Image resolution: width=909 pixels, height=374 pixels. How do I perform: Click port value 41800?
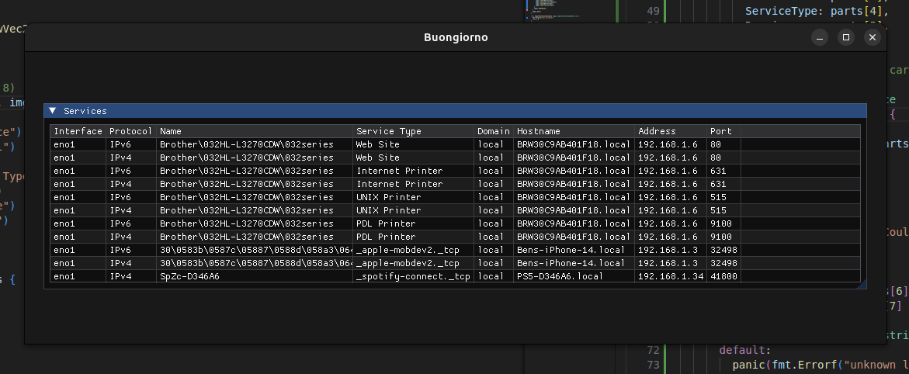(x=723, y=276)
